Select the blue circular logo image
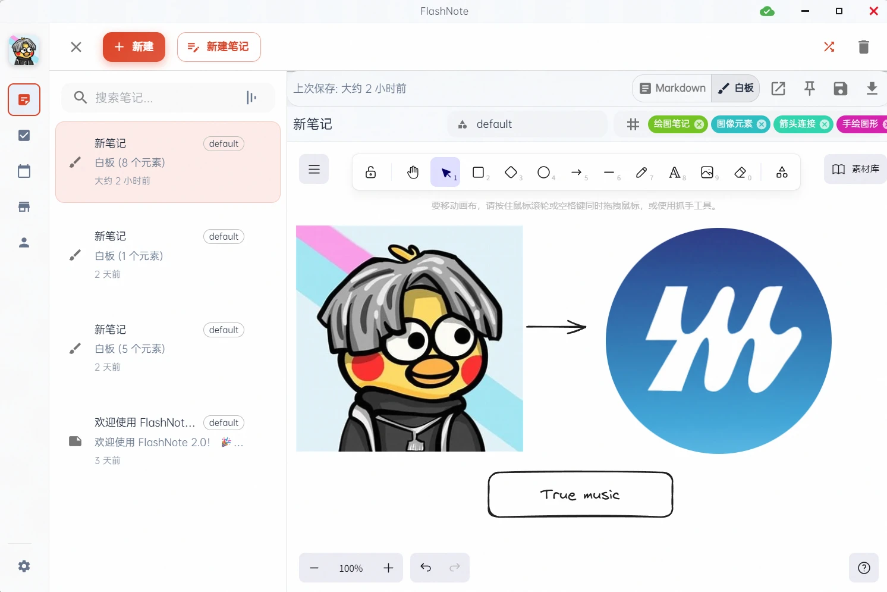 (x=718, y=341)
